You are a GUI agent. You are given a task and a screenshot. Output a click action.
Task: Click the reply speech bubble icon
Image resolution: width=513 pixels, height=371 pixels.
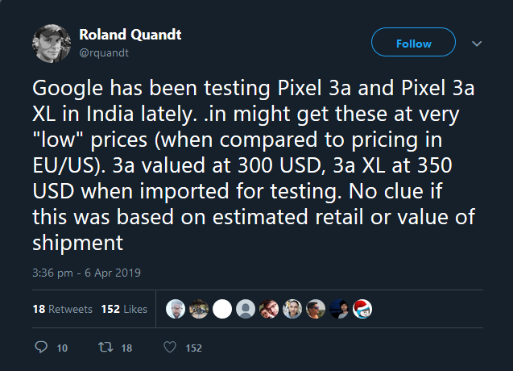[x=43, y=348]
